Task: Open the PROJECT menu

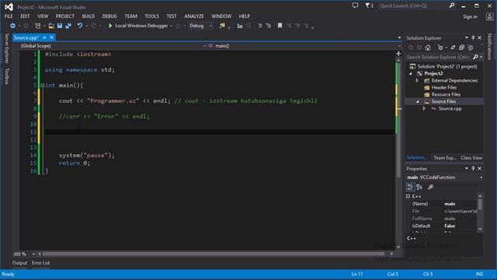Action: pos(65,16)
